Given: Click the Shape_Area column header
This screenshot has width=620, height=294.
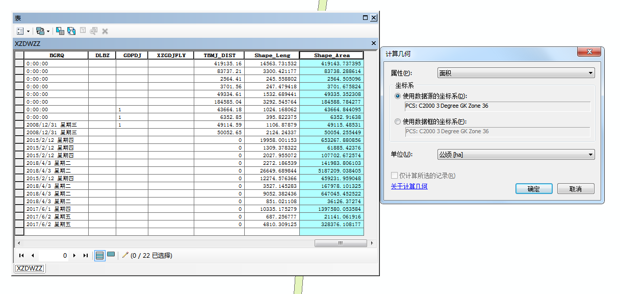Looking at the screenshot, I should tap(332, 55).
